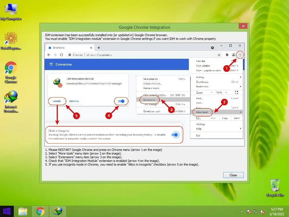This screenshot has height=217, width=289.
Task: Select the Internet Download Manager desktop shortcut
Action: point(11,101)
